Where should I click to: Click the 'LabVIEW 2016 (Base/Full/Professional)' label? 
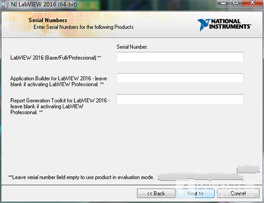56,57
